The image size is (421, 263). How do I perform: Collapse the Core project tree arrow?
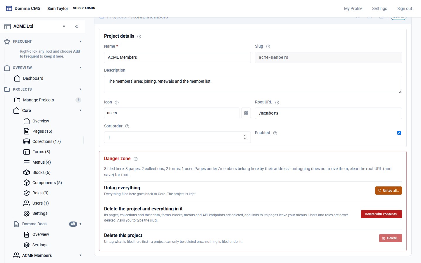coord(80,110)
